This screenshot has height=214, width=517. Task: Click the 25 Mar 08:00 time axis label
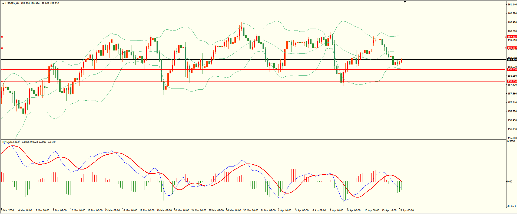pos(216,210)
